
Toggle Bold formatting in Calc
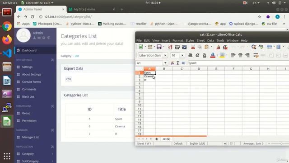[191, 55]
